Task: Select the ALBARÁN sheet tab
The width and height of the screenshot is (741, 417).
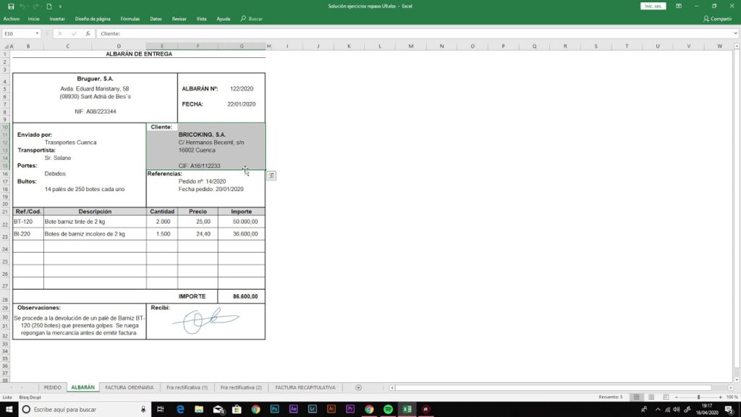Action: [82, 388]
